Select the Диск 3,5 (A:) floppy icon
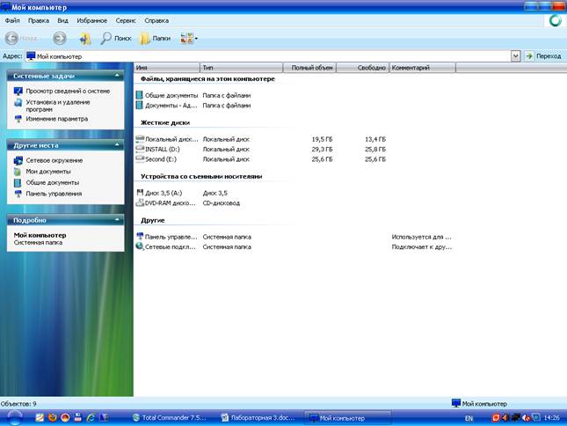Image resolution: width=567 pixels, height=426 pixels. tap(140, 193)
